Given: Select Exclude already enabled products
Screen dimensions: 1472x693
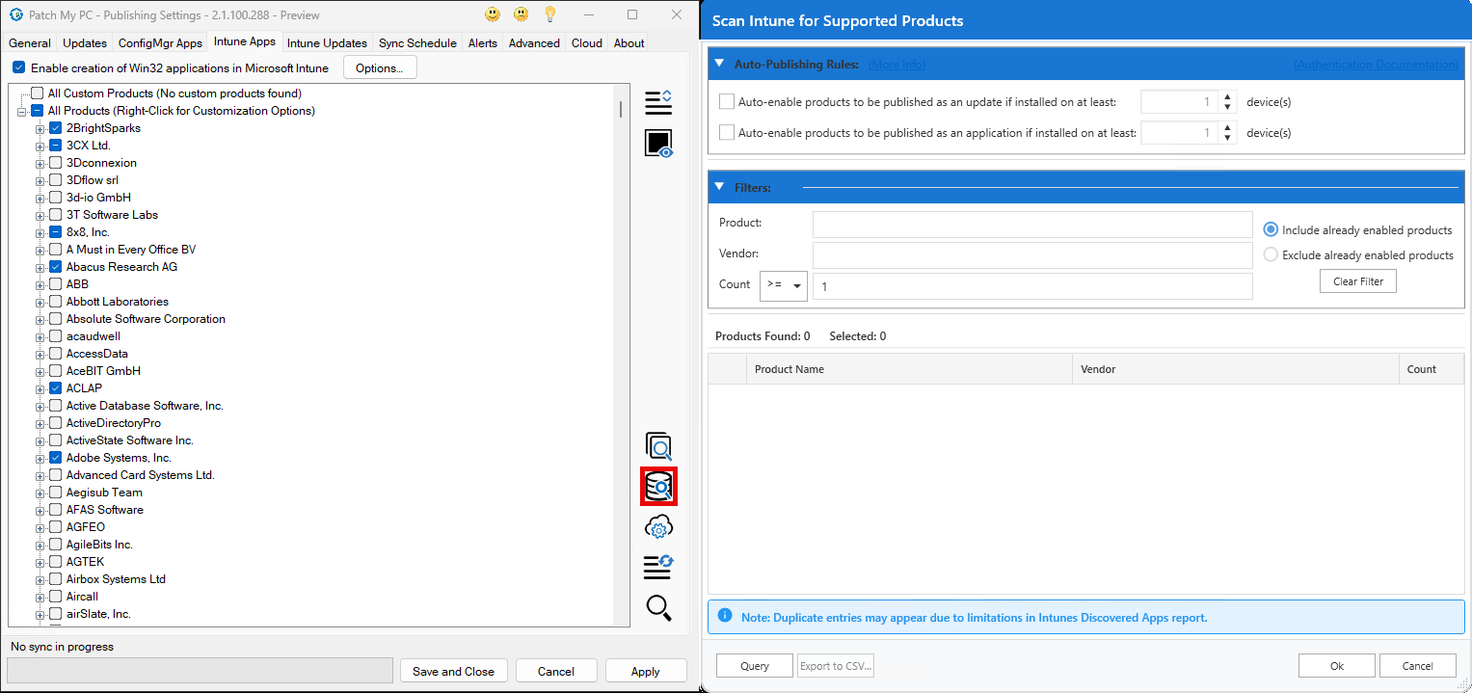Looking at the screenshot, I should coord(1271,254).
